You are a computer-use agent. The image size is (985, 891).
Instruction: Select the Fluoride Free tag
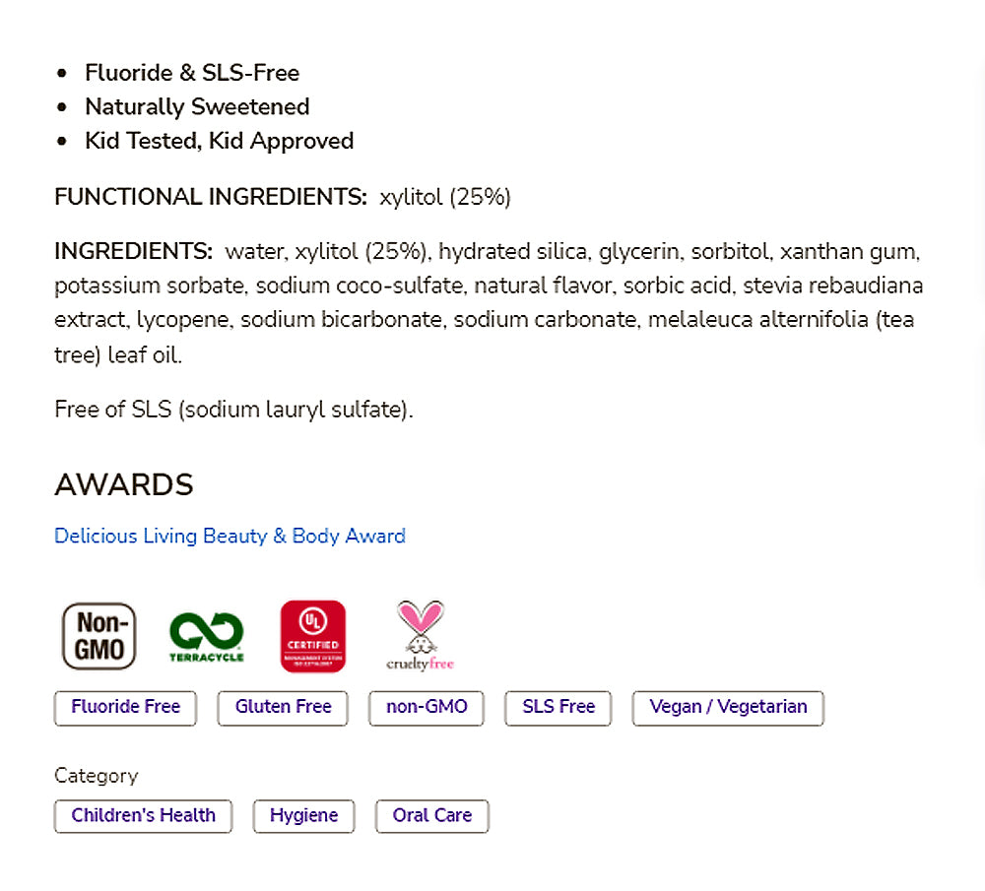click(x=125, y=708)
